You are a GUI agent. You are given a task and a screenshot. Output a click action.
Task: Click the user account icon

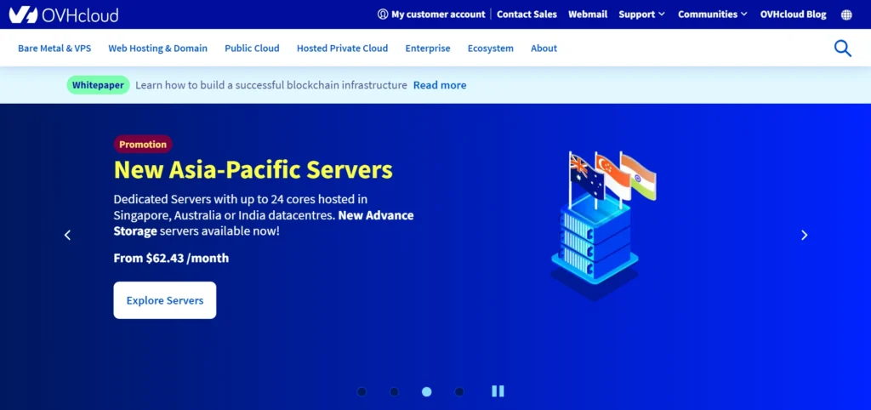point(383,14)
